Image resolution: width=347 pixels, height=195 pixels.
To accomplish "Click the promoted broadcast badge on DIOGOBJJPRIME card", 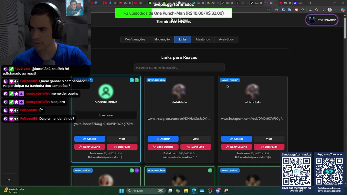I will coord(132,80).
